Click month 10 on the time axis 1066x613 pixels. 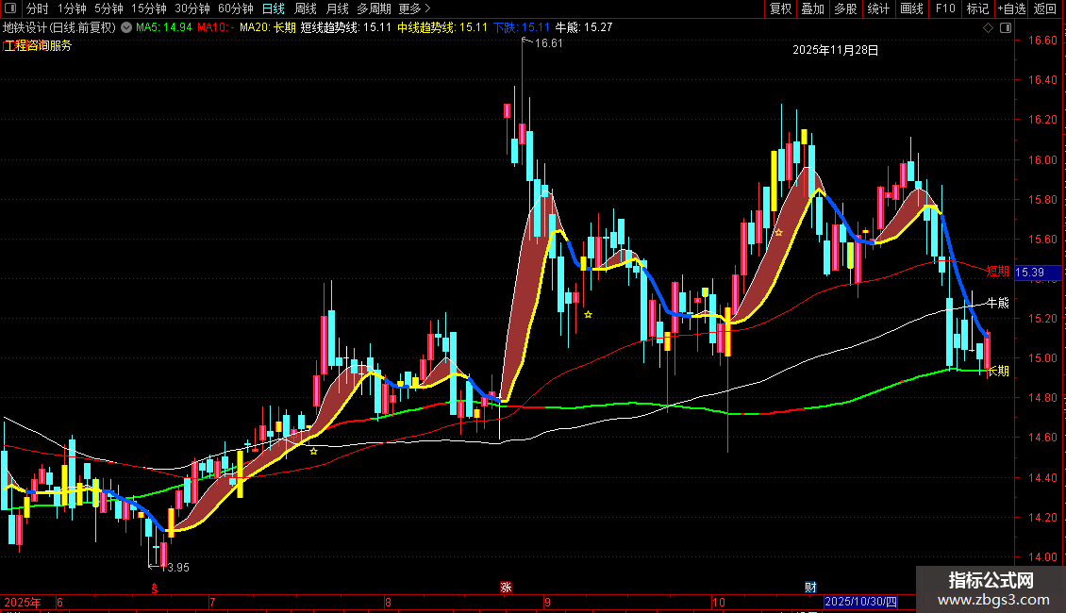719,602
